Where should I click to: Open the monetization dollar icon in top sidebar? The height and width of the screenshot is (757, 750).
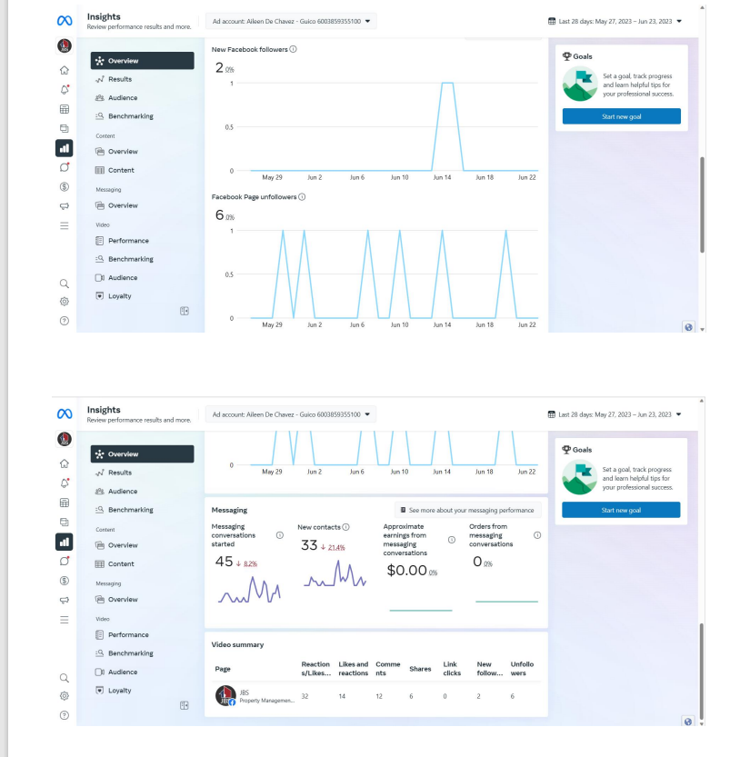click(65, 187)
